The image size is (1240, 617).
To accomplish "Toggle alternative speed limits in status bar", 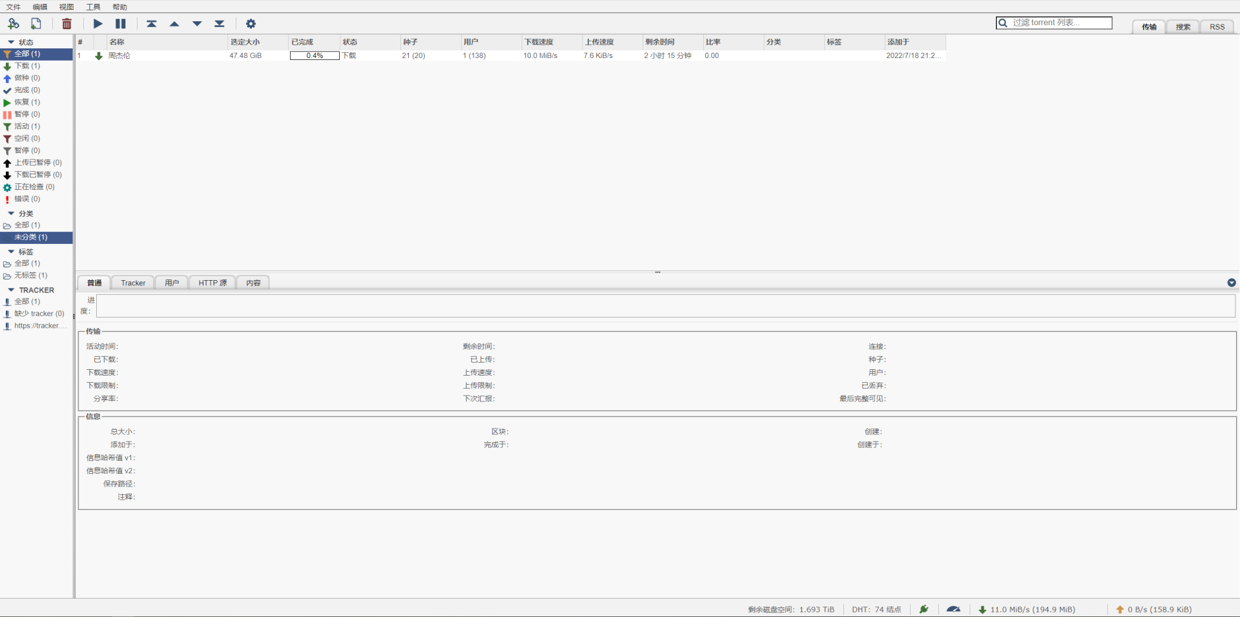I will coord(953,609).
